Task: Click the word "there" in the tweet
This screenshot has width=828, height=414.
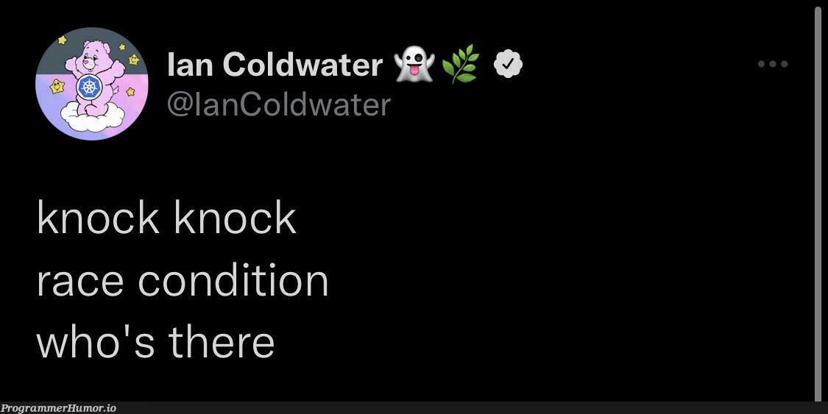Action: point(222,342)
